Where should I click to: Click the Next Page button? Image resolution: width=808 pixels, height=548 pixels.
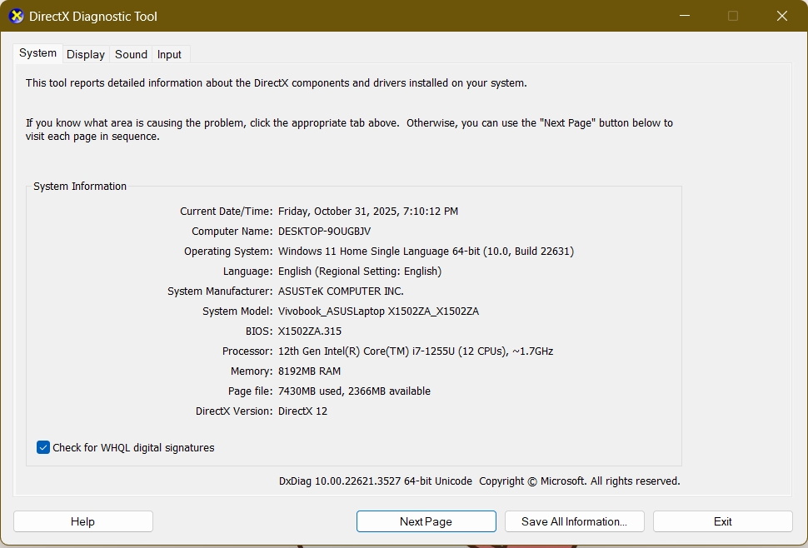click(426, 521)
